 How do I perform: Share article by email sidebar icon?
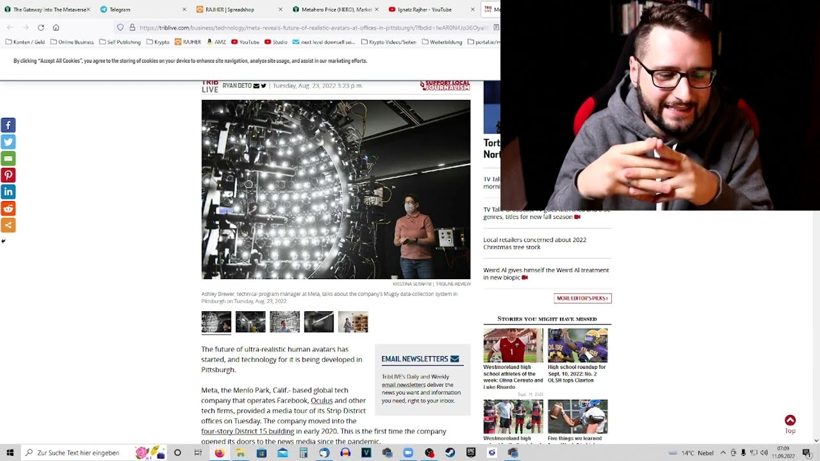coord(8,159)
